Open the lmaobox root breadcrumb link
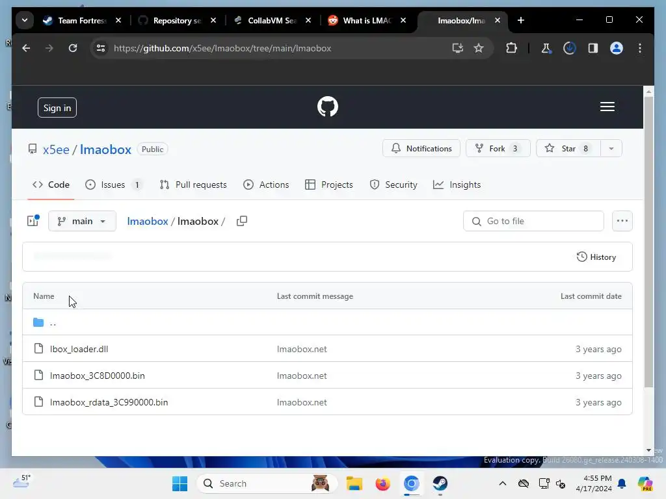The image size is (666, 499). (x=148, y=221)
